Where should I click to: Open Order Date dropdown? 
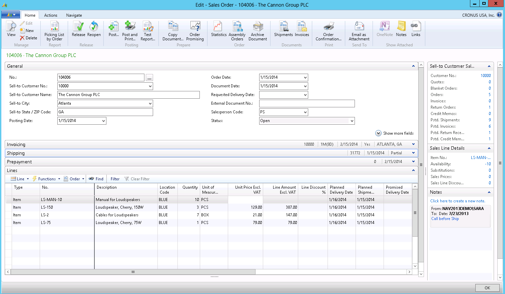pyautogui.click(x=305, y=77)
